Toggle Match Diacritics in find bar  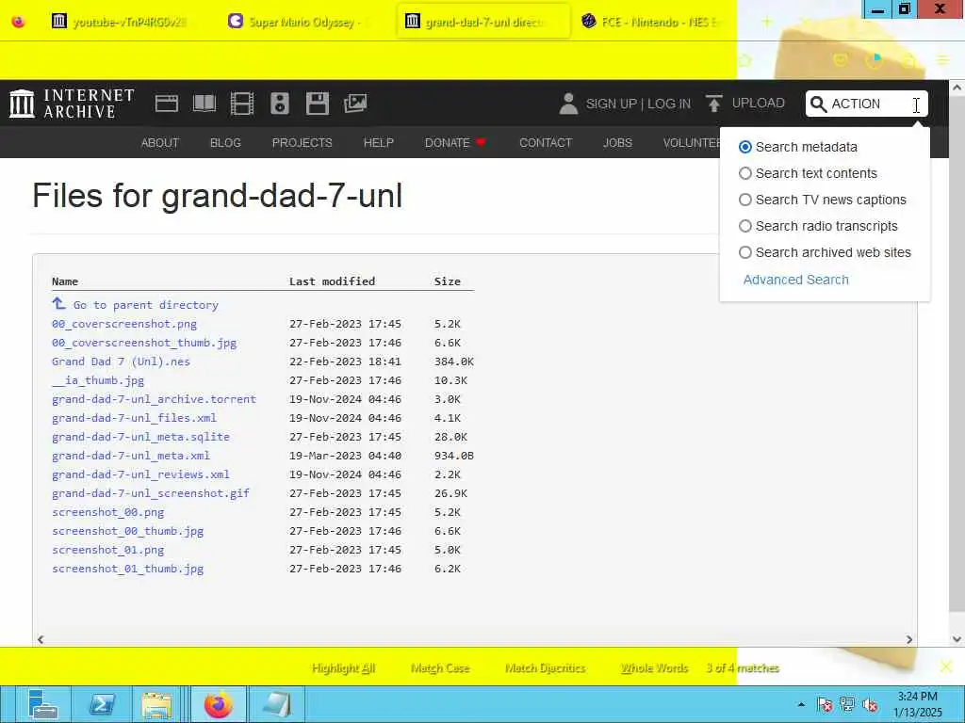point(546,668)
